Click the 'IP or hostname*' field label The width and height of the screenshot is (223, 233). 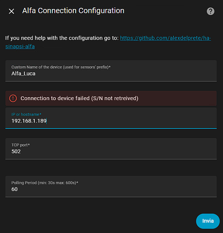(26, 114)
